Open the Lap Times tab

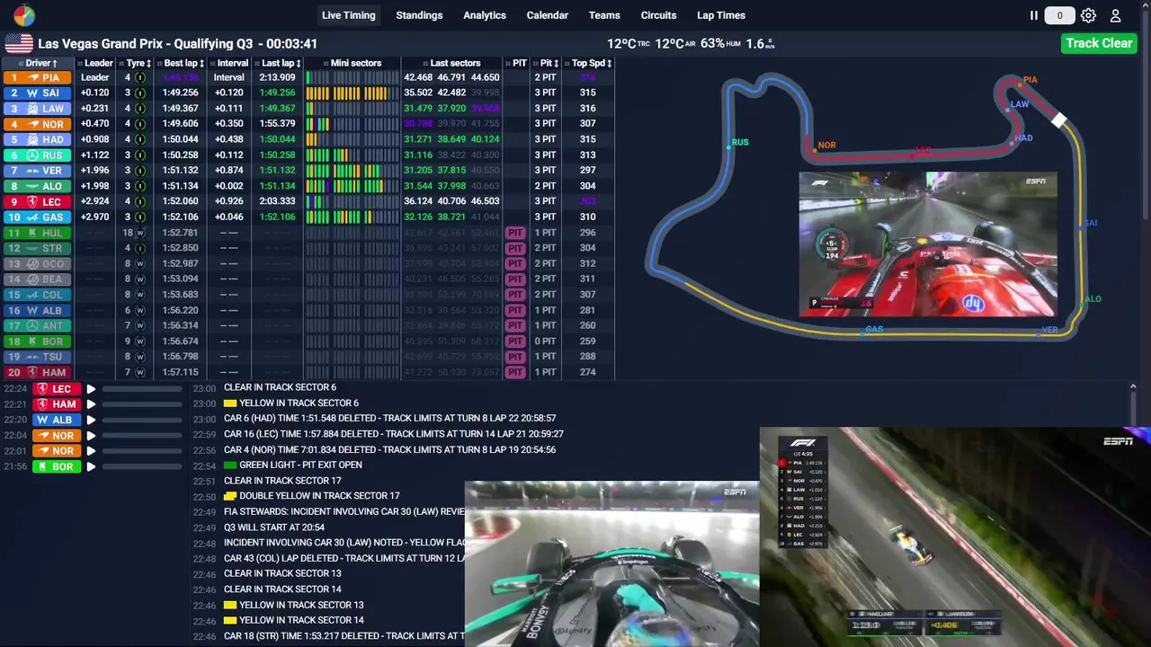(721, 15)
